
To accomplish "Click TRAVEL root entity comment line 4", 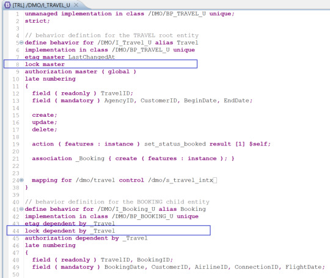I will click(112, 35).
